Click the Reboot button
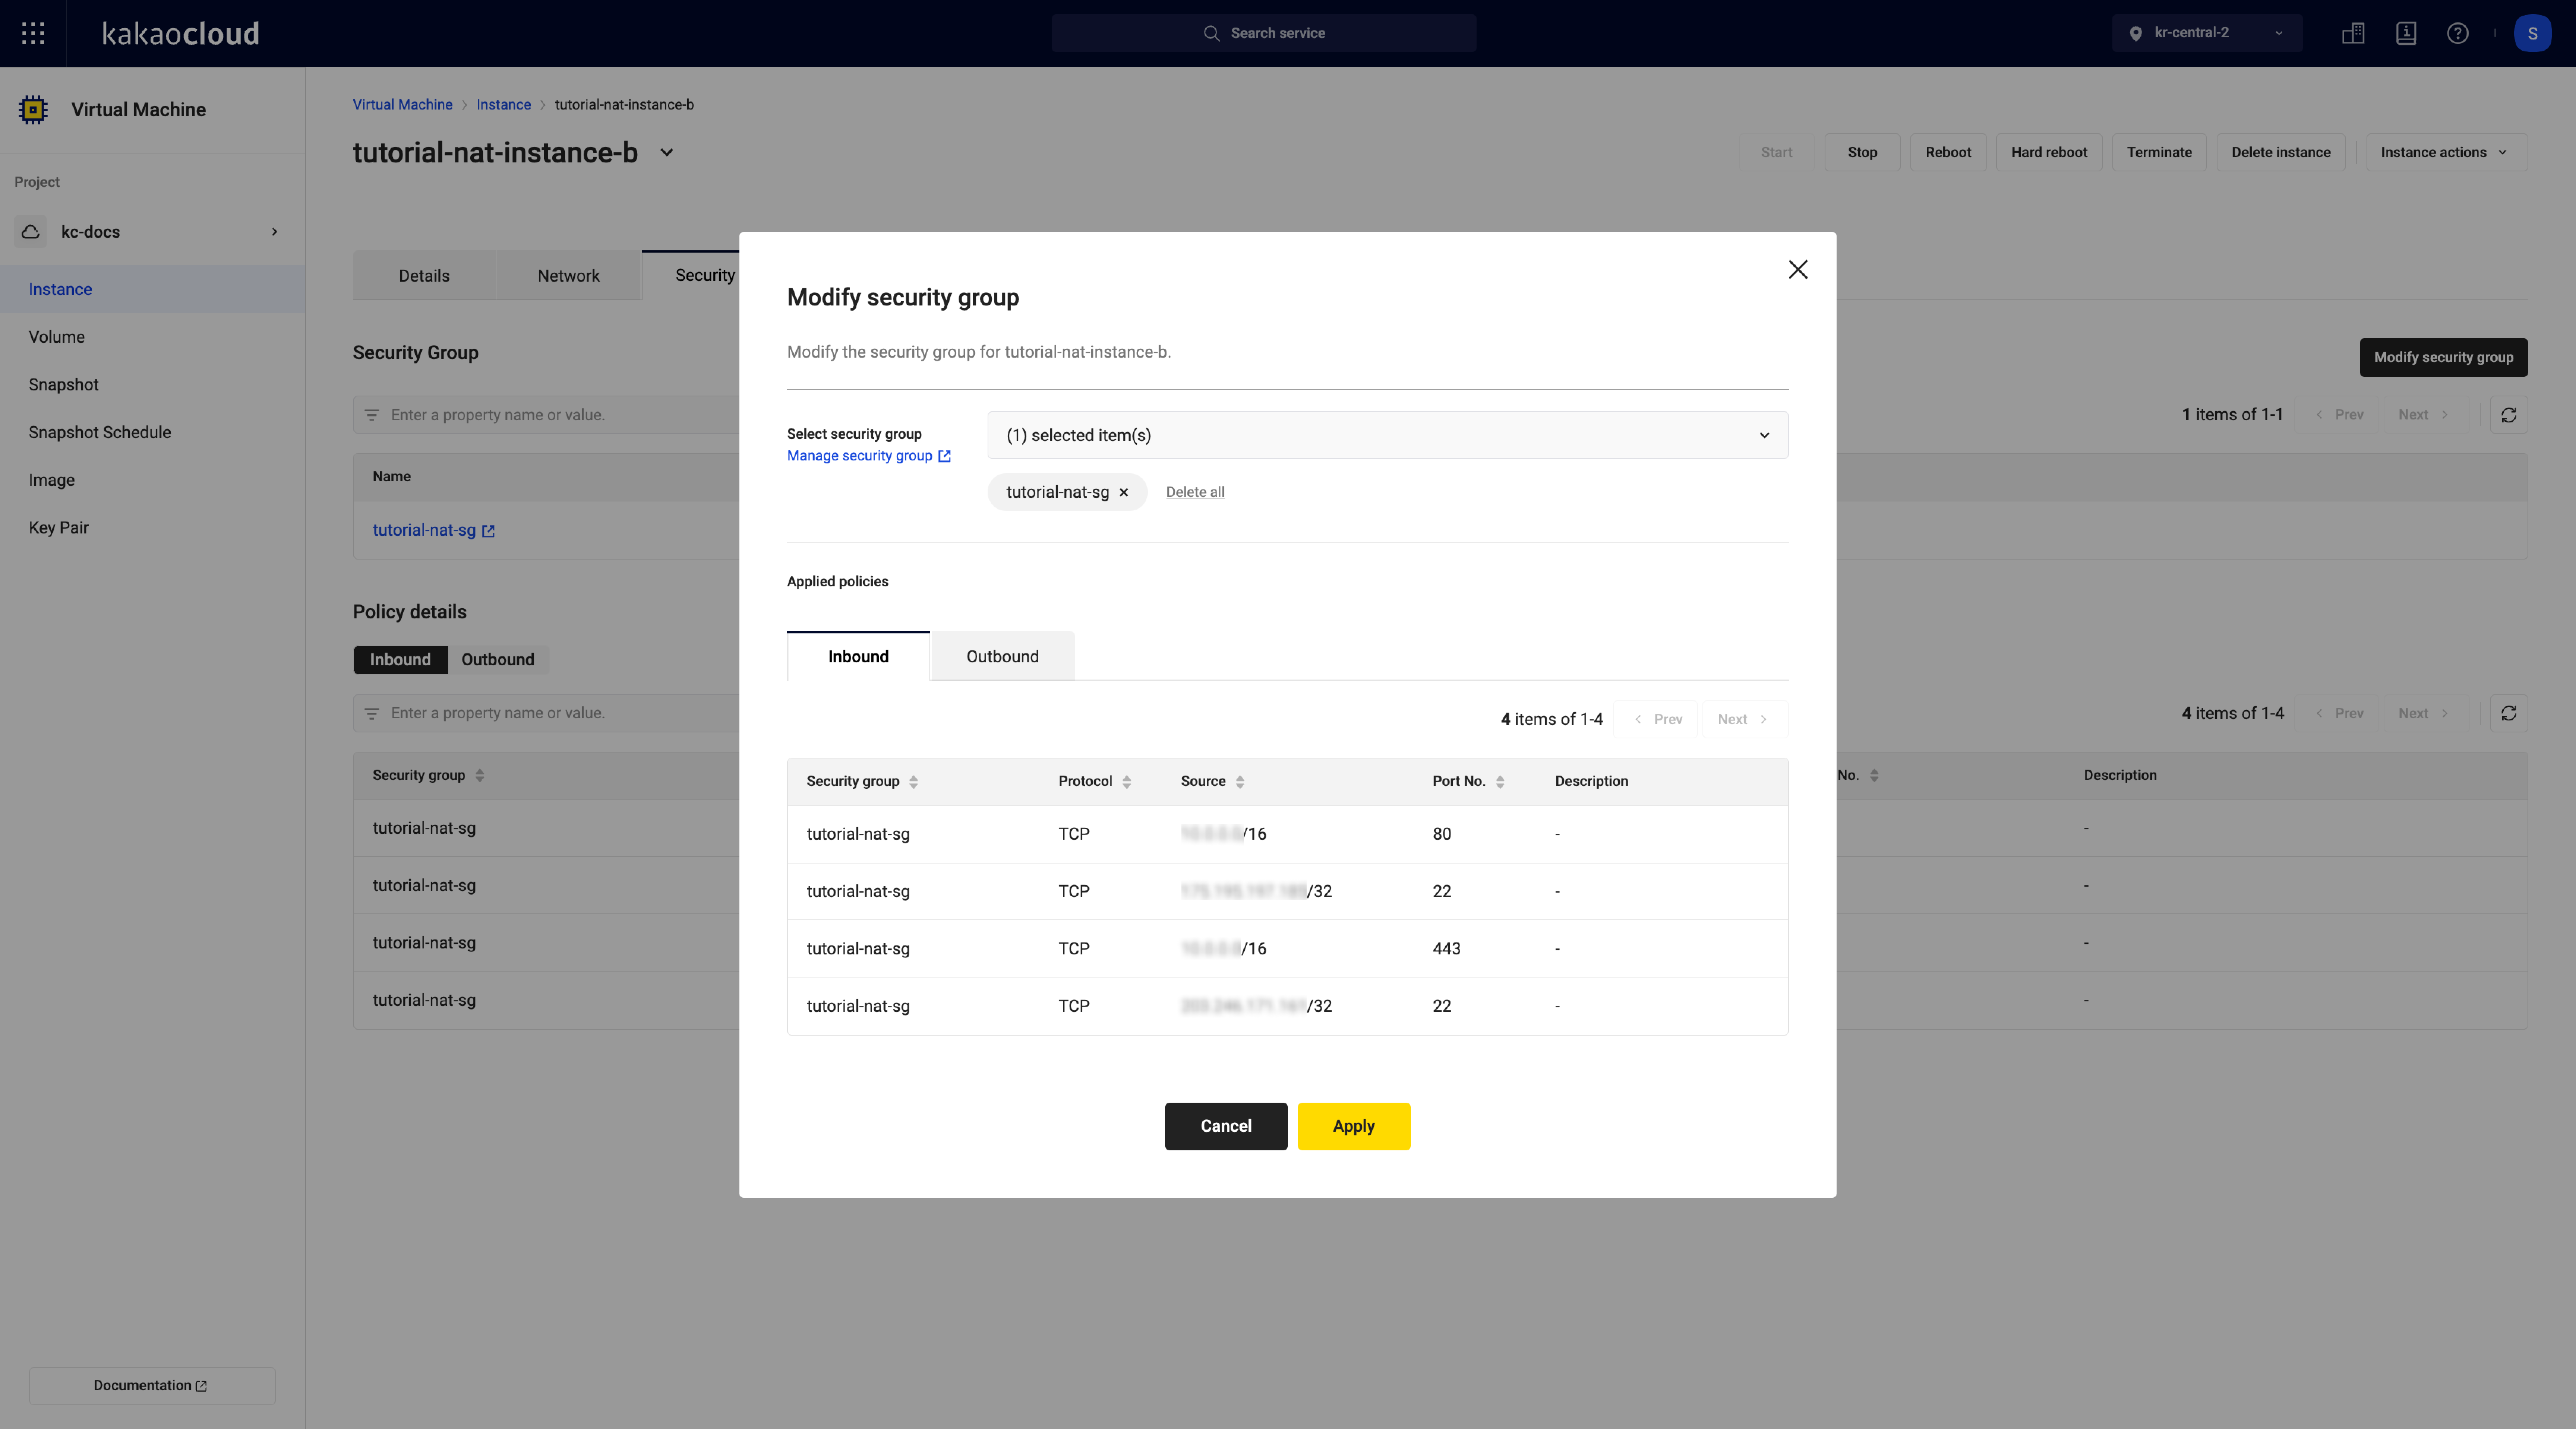This screenshot has width=2576, height=1429. point(1948,153)
